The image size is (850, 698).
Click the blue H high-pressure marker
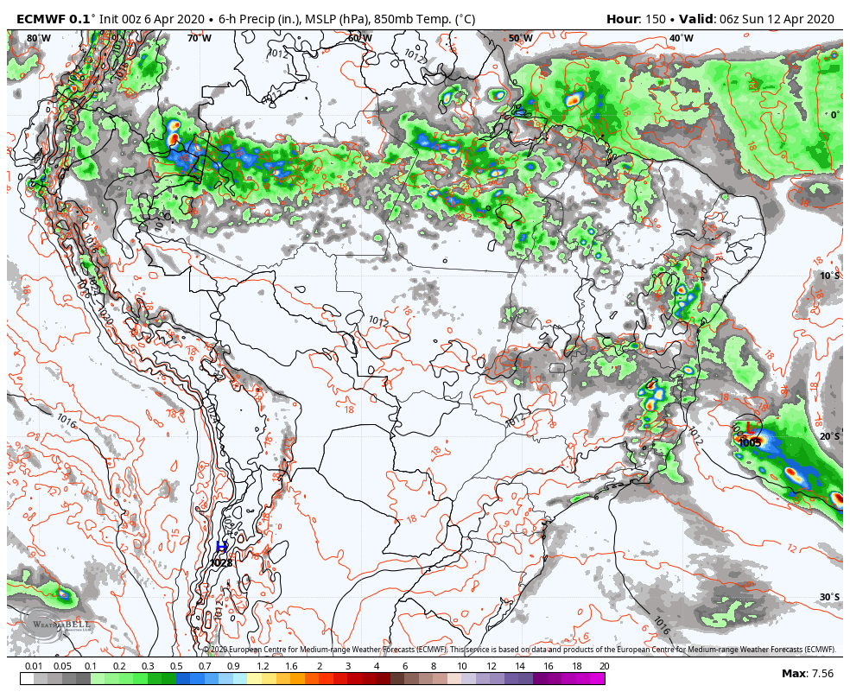click(222, 547)
